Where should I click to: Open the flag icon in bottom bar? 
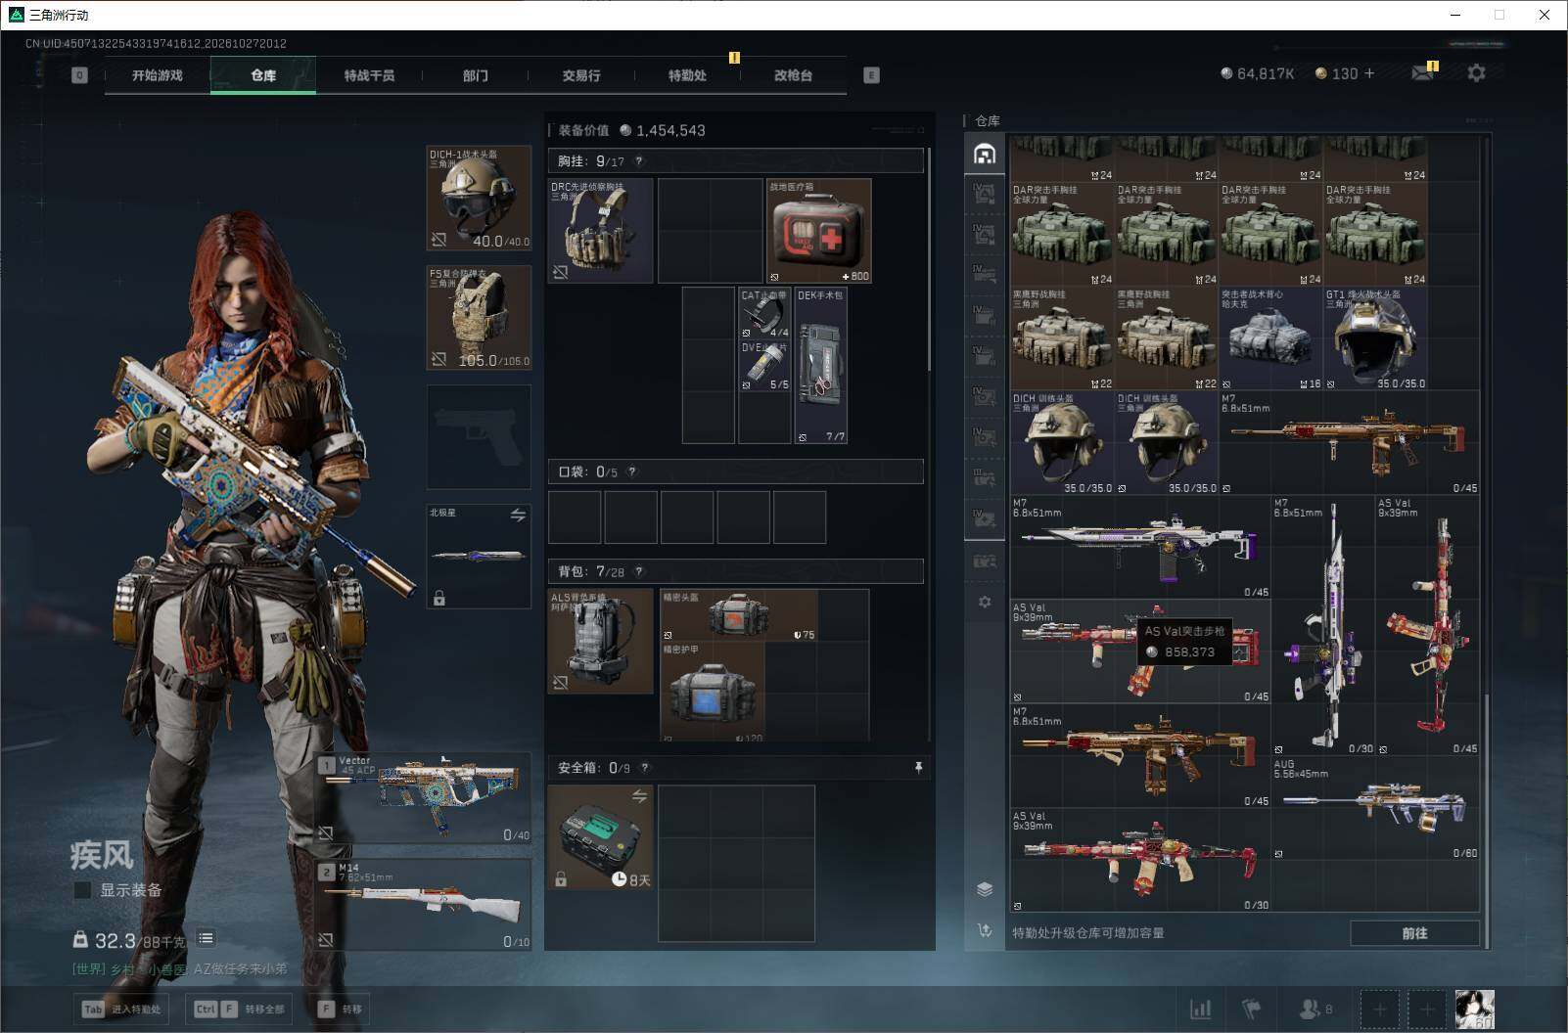pyautogui.click(x=1251, y=1009)
